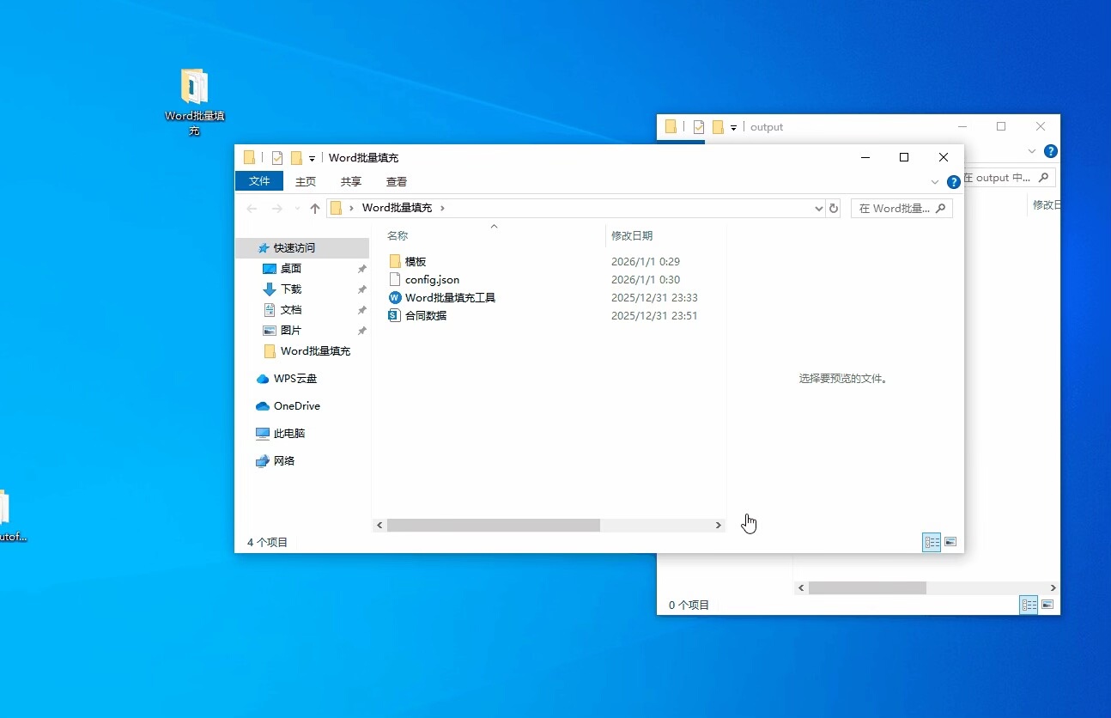Select the Word批量填充工具 document

coord(450,298)
